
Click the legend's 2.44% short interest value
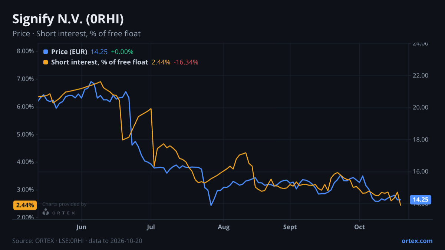(x=161, y=62)
